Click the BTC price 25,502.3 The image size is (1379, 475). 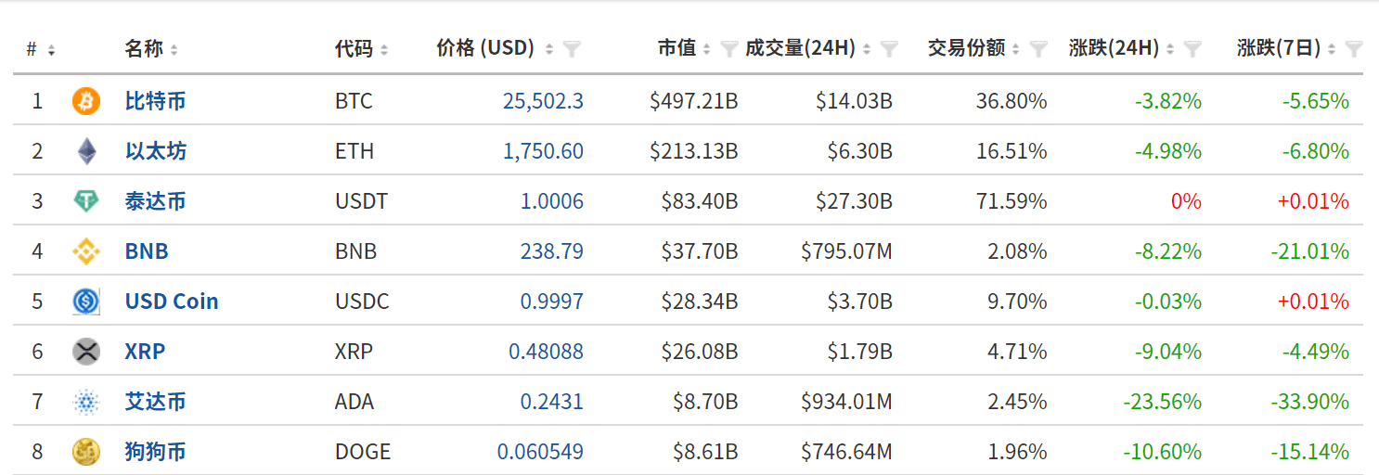click(543, 101)
